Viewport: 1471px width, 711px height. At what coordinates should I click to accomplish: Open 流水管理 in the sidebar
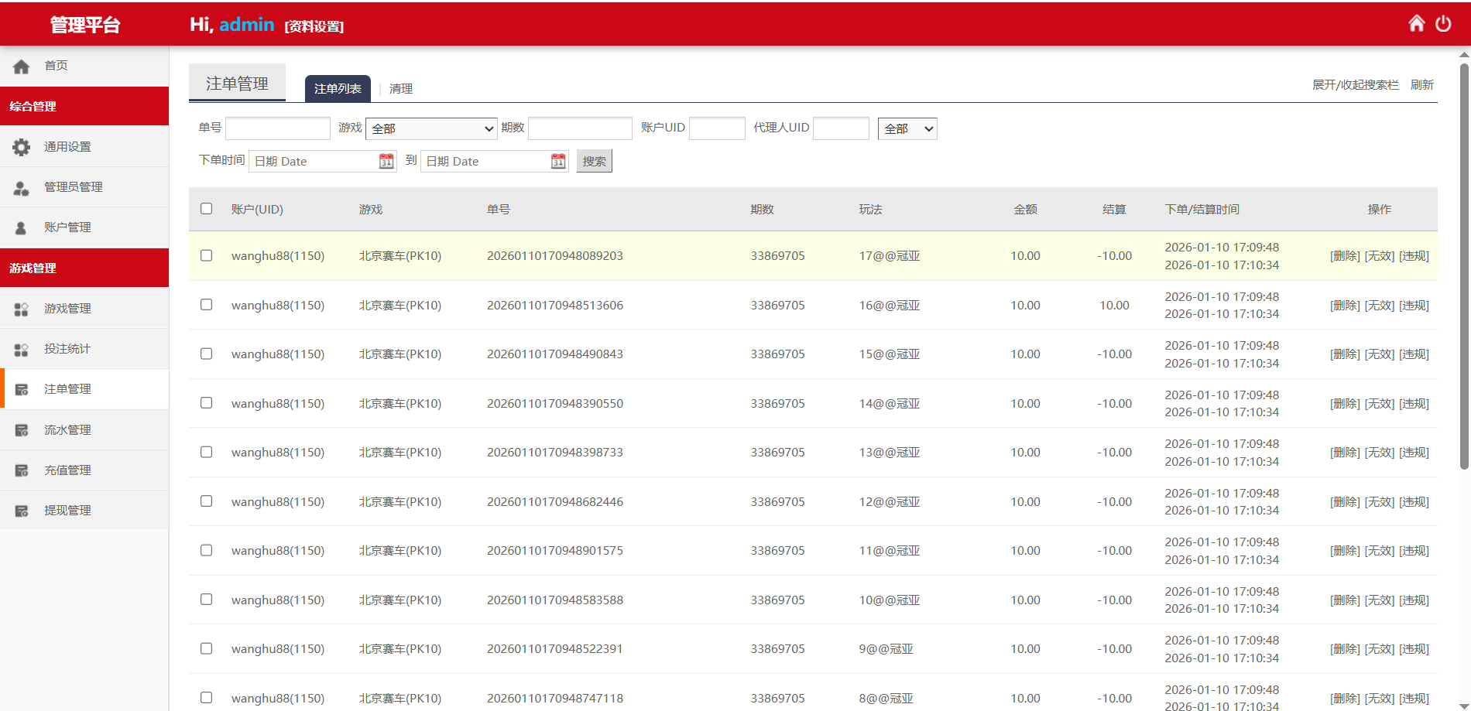click(x=67, y=429)
